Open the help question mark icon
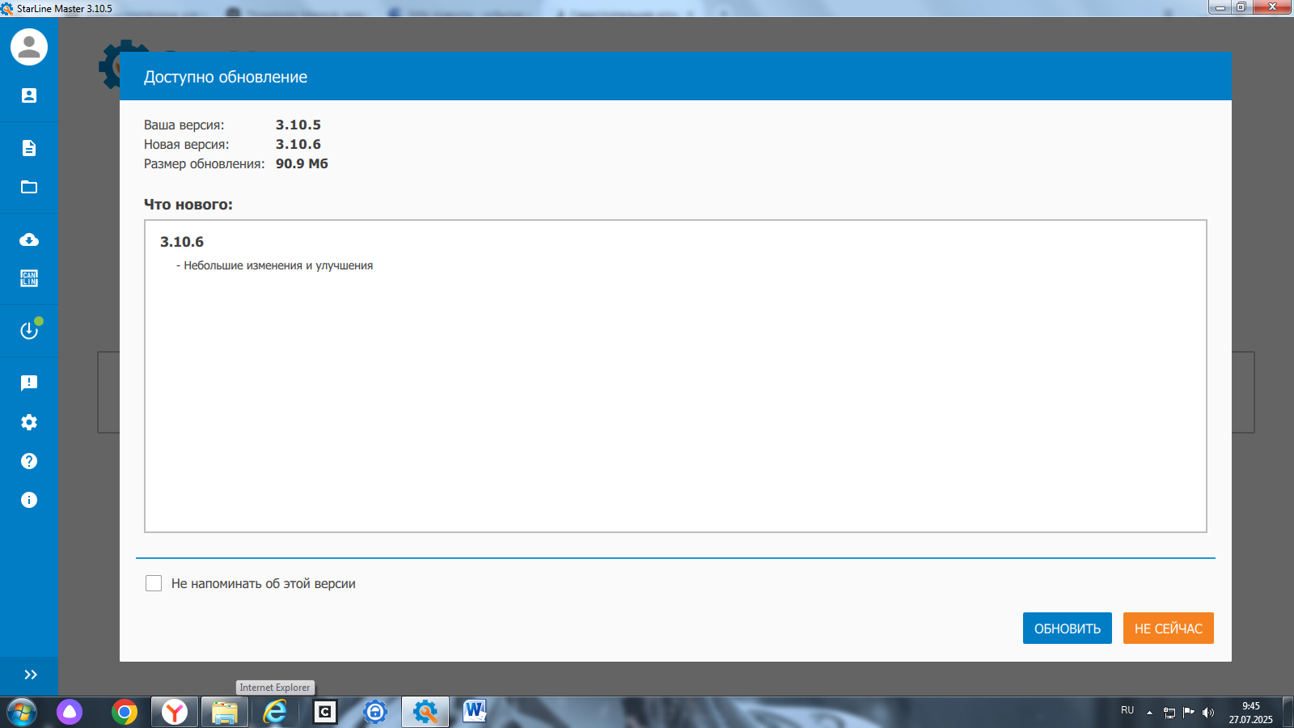 (29, 461)
